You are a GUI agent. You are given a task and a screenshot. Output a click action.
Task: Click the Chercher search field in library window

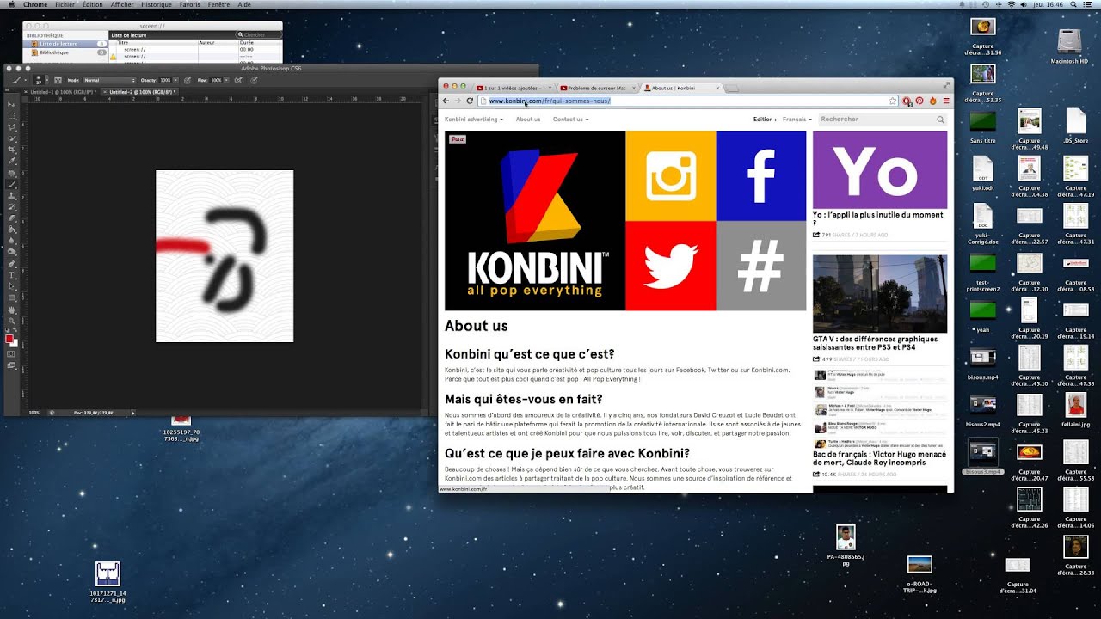coord(258,35)
